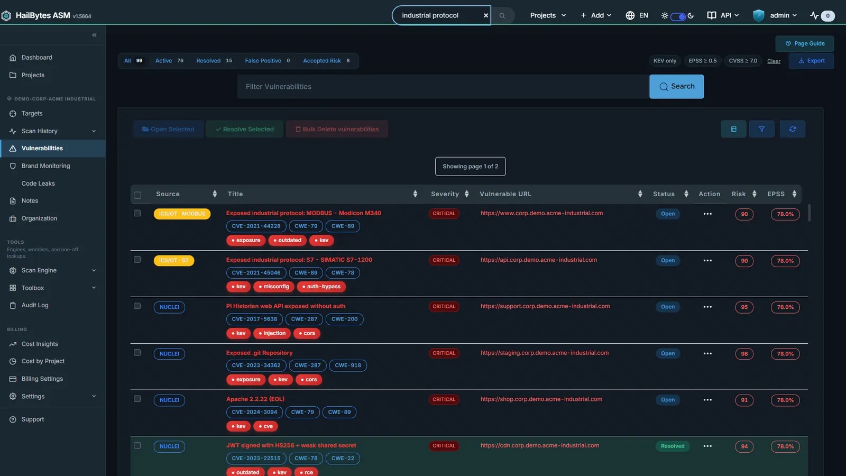This screenshot has height=476, width=846.
Task: Click the magnifier search icon in header
Action: click(x=502, y=15)
